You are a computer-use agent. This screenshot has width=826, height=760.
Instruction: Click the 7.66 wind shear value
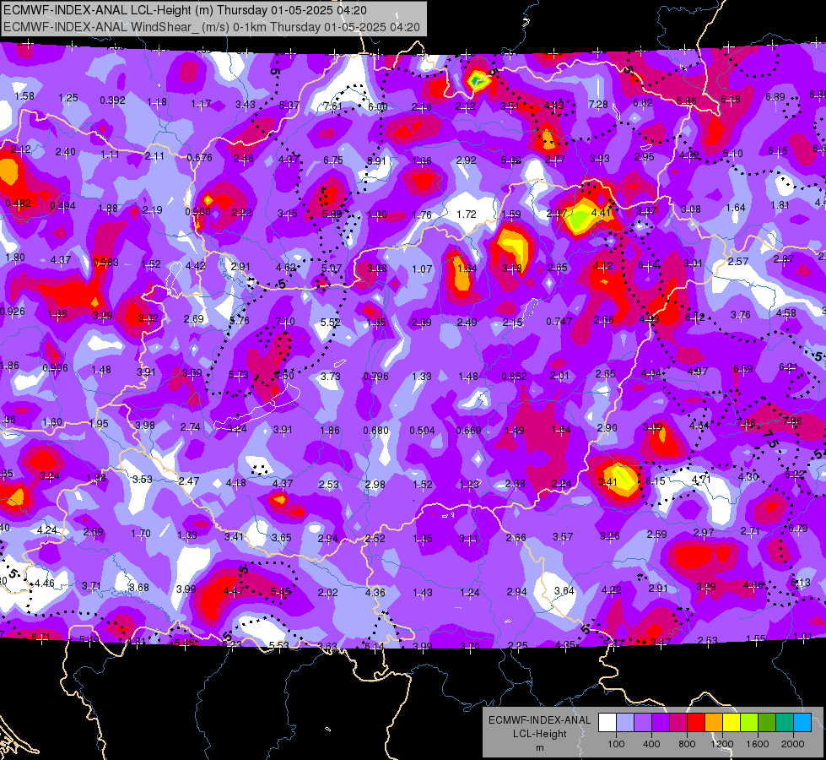[x=746, y=422]
